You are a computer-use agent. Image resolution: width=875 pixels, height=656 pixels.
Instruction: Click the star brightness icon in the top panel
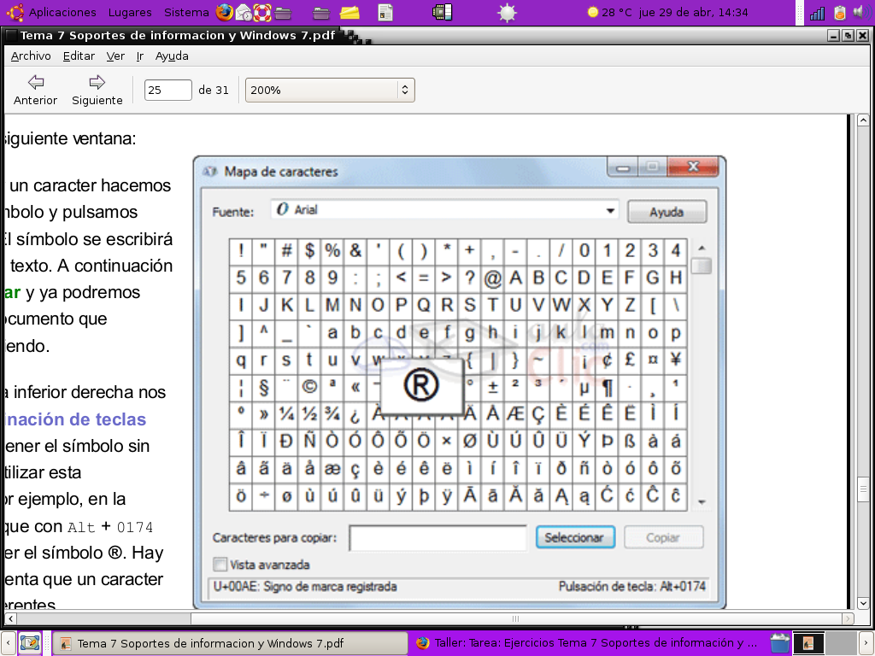point(507,12)
